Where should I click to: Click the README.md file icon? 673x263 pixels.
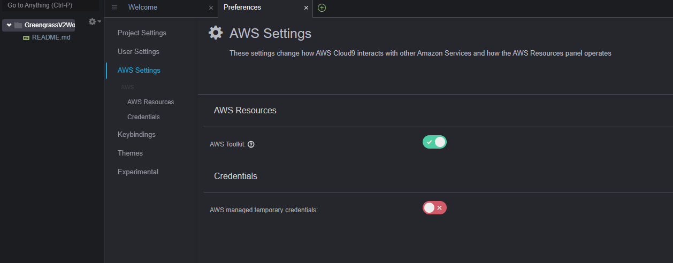point(26,38)
